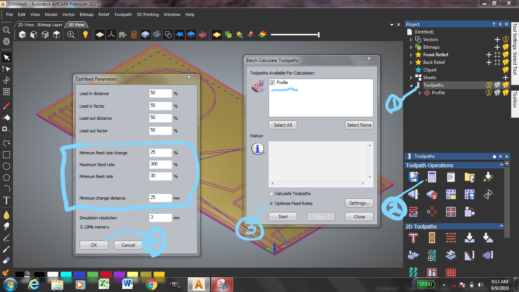Toggle last visibility bulb on Profile row

506,93
